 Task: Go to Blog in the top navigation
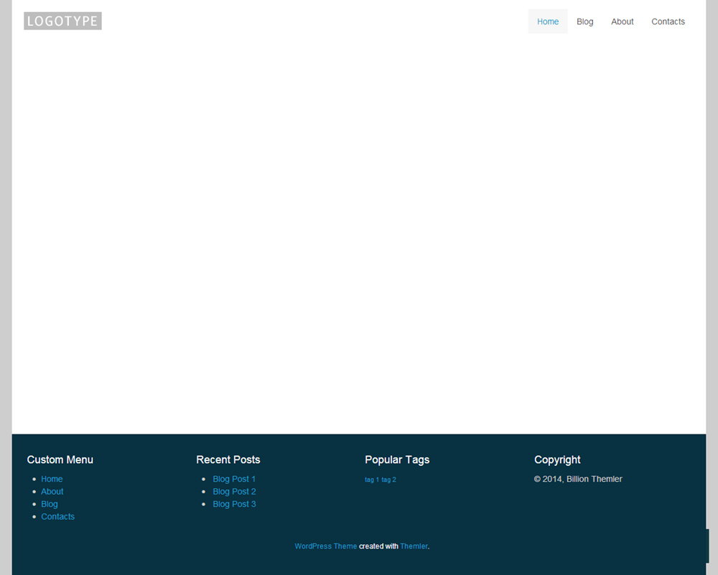pyautogui.click(x=585, y=22)
